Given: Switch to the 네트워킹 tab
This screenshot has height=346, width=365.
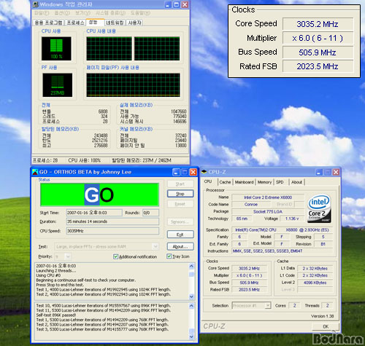Looking at the screenshot, I should [x=115, y=23].
